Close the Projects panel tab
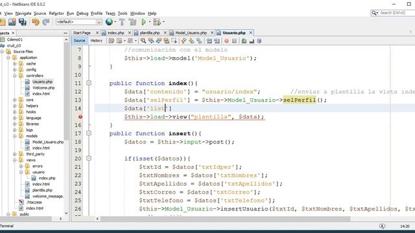Screen dimensions: 415x233 pos(13,33)
